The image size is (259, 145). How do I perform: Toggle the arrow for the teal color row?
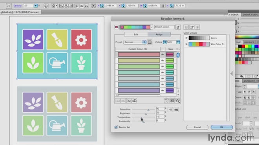coord(162,72)
